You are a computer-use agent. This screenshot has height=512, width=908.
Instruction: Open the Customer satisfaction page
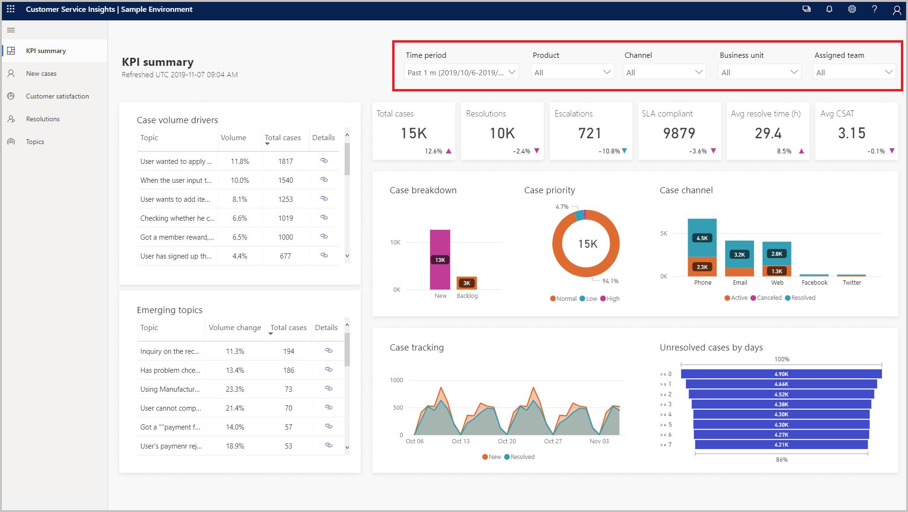pyautogui.click(x=57, y=96)
